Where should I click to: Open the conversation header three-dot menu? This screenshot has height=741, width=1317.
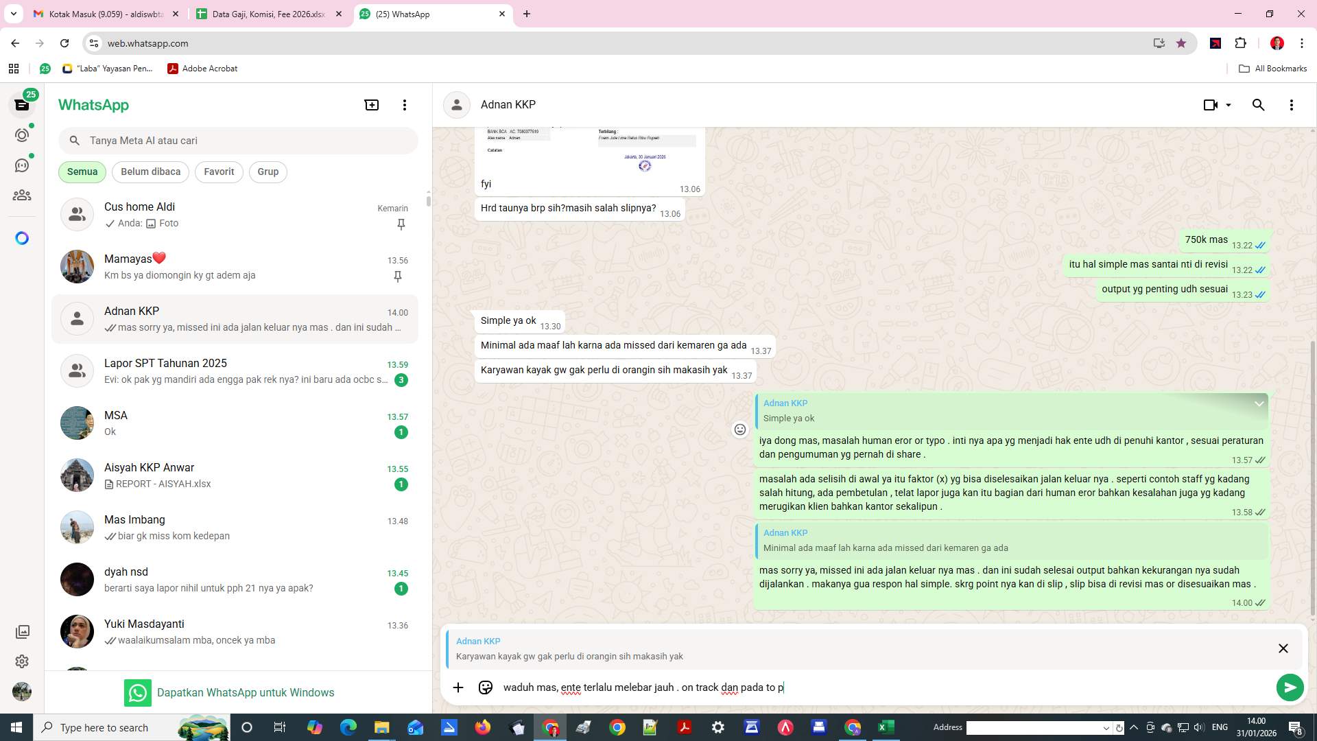point(1292,104)
